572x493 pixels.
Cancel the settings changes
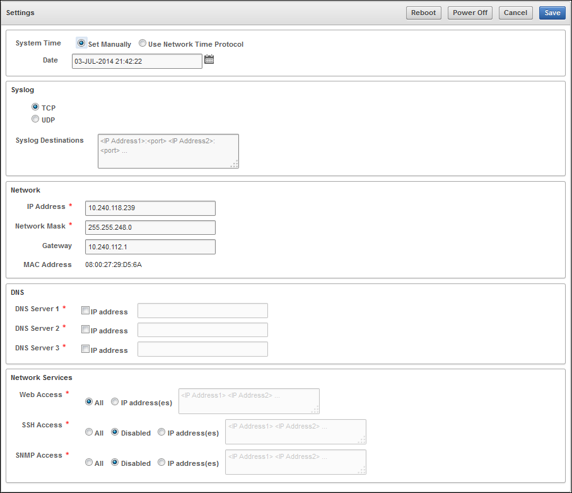[515, 13]
